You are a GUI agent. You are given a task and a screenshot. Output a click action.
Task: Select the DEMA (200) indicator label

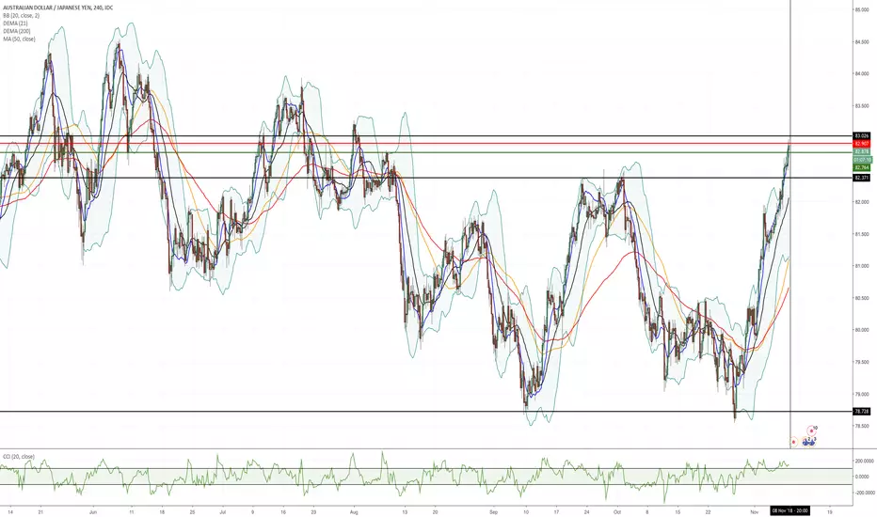pyautogui.click(x=17, y=31)
